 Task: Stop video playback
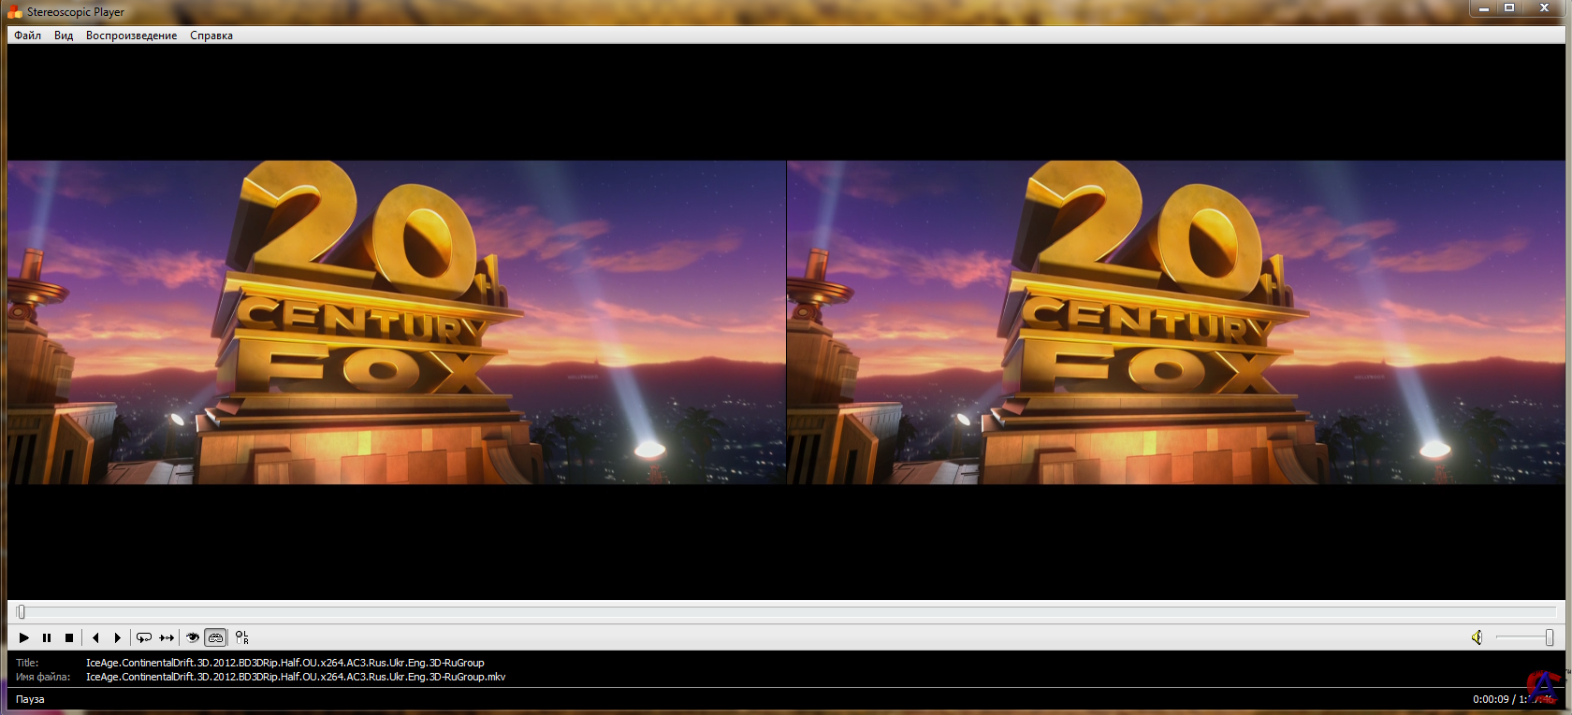[69, 637]
